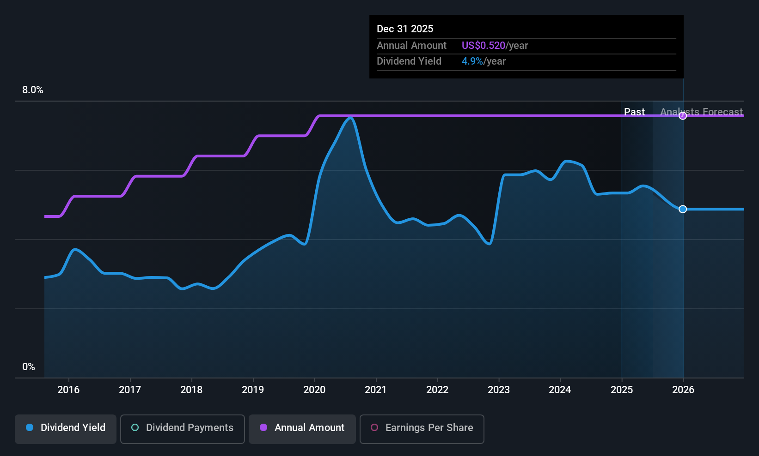Click the 2025 x-axis label
759x456 pixels.
click(x=622, y=390)
